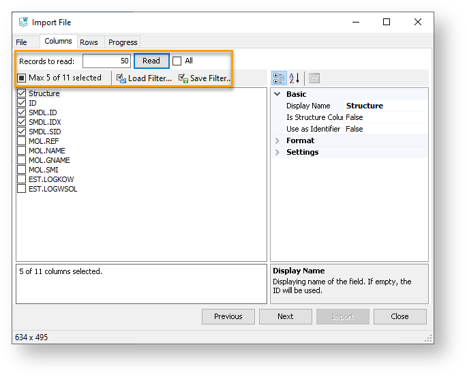Collapse the Basic property group
This screenshot has width=467, height=377.
click(277, 95)
